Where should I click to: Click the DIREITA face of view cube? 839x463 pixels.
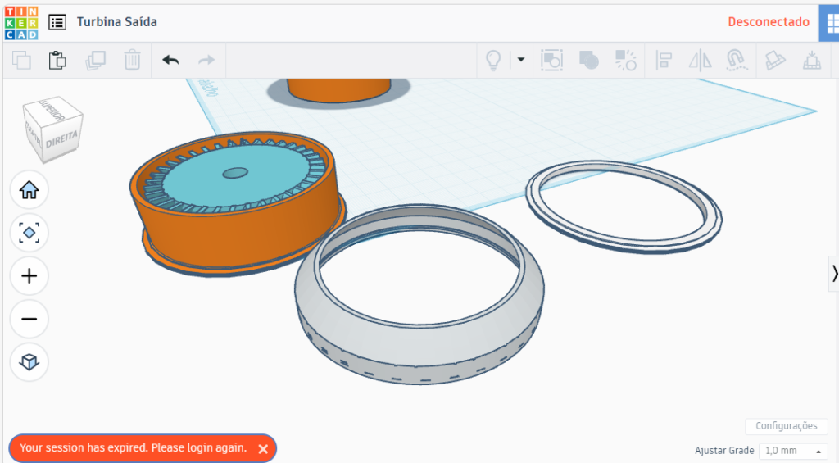(x=62, y=141)
